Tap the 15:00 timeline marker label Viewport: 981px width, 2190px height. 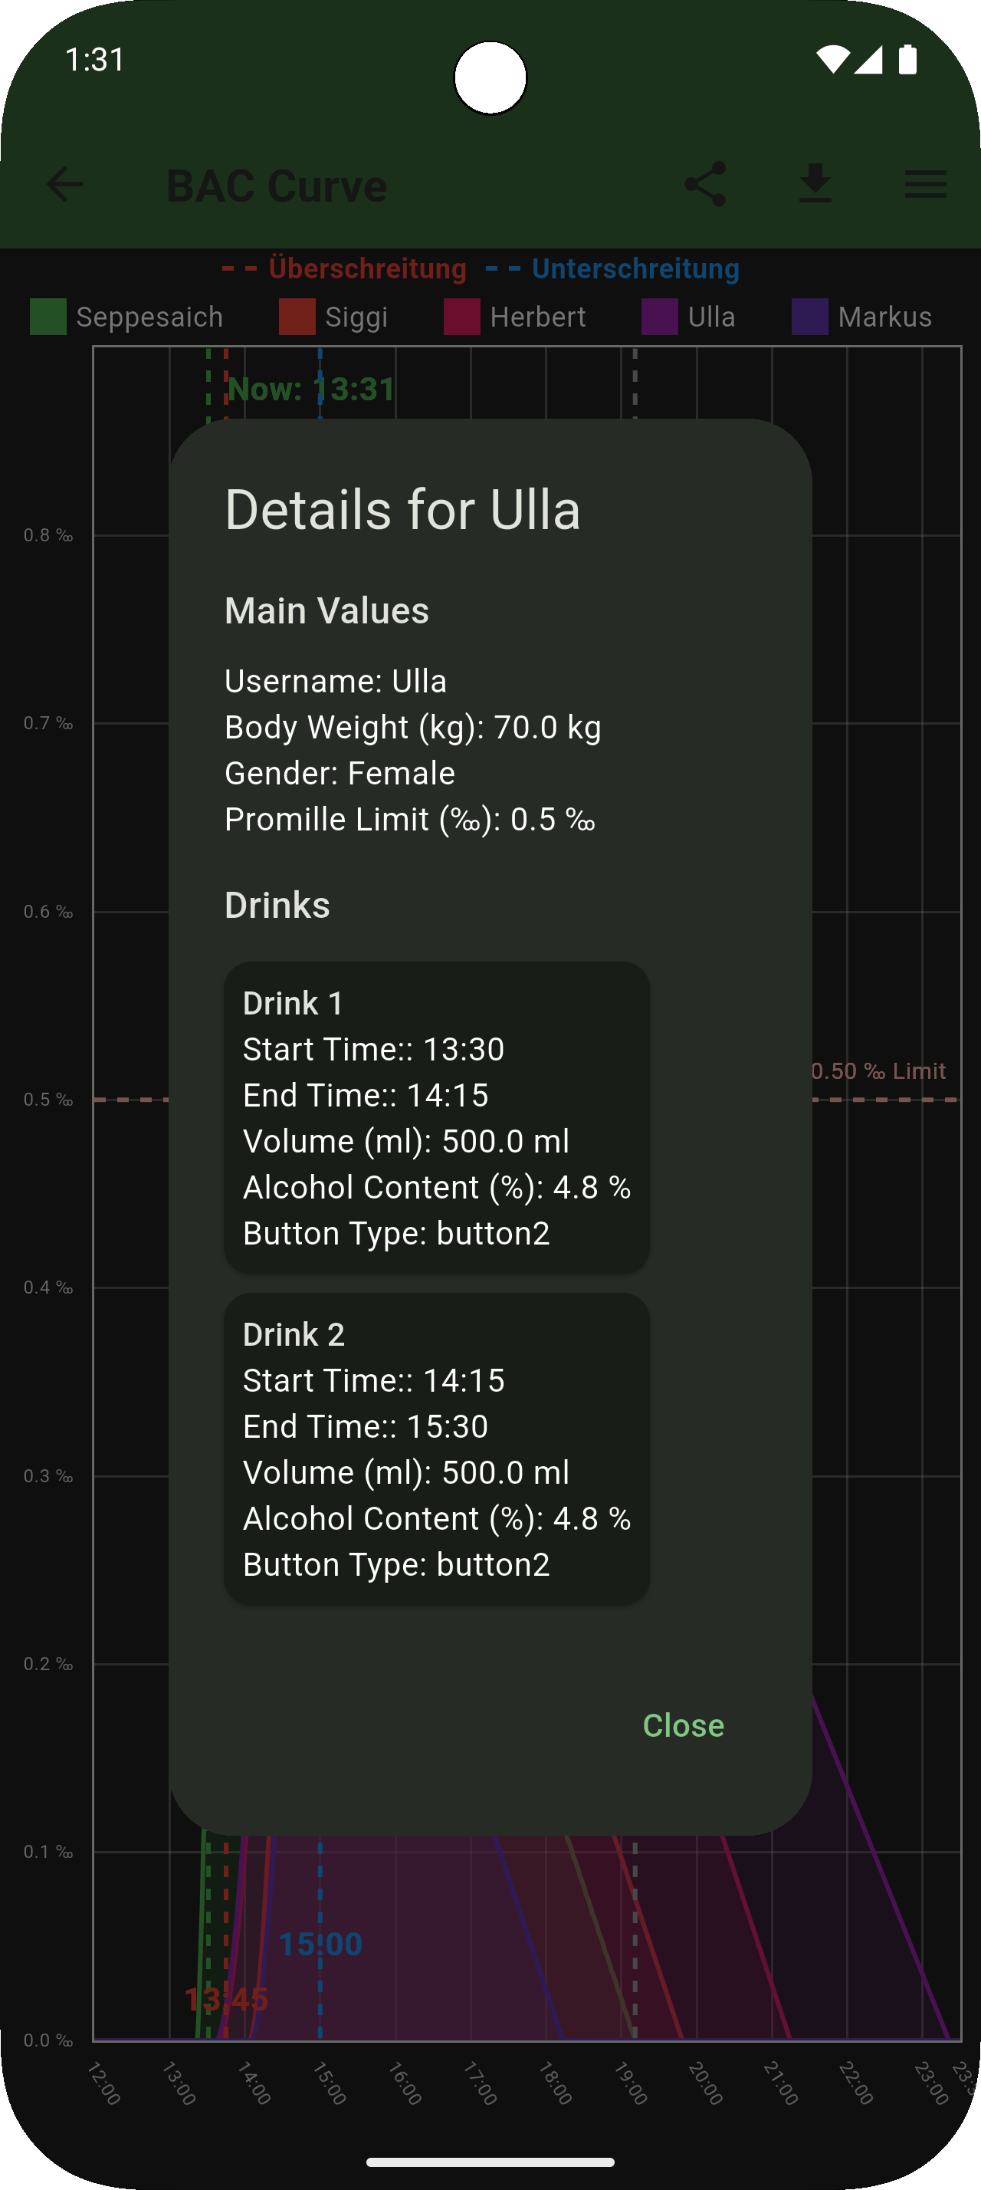pos(321,1943)
